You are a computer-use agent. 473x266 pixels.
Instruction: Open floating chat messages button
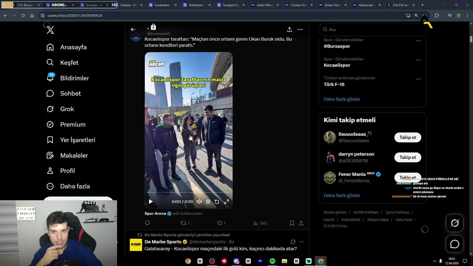(455, 244)
